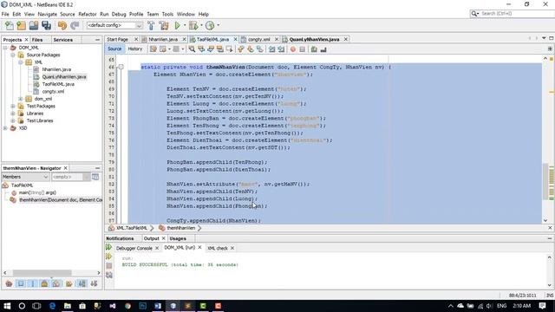Click the Build Project hammer icon

[x=151, y=25]
